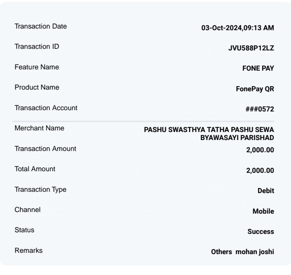Click the remarks text Others mohan joshi
Image resolution: width=291 pixels, height=275 pixels.
tap(242, 252)
